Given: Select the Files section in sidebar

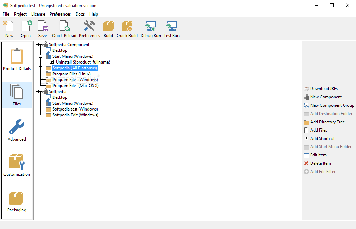Looking at the screenshot, I should (x=17, y=95).
